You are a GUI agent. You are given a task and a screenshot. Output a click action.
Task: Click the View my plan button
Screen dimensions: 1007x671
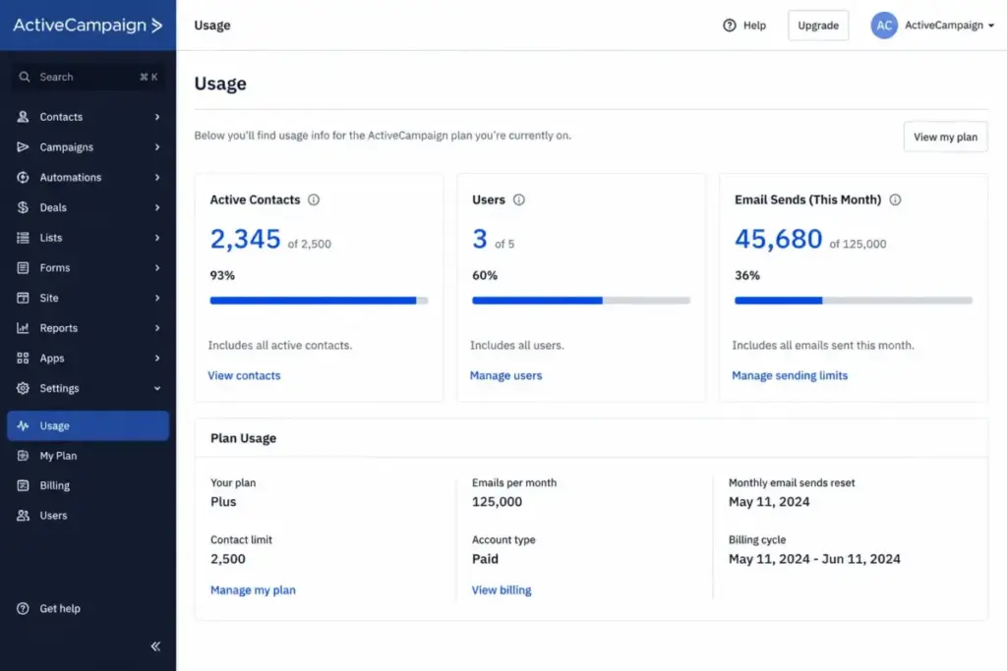click(945, 137)
